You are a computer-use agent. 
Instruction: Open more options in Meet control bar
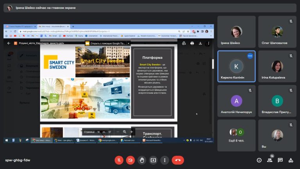coord(164,160)
